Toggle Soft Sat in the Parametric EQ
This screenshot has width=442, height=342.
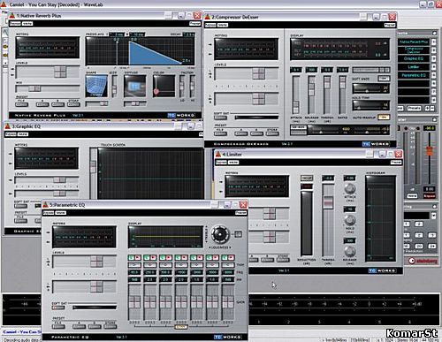(58, 308)
